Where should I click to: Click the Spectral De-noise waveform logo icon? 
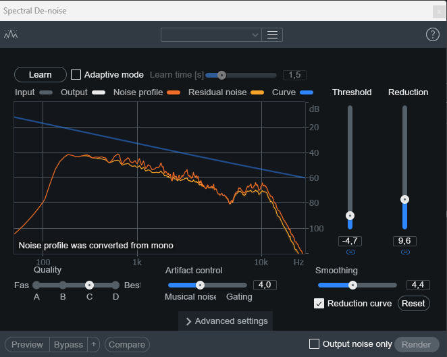pyautogui.click(x=11, y=34)
